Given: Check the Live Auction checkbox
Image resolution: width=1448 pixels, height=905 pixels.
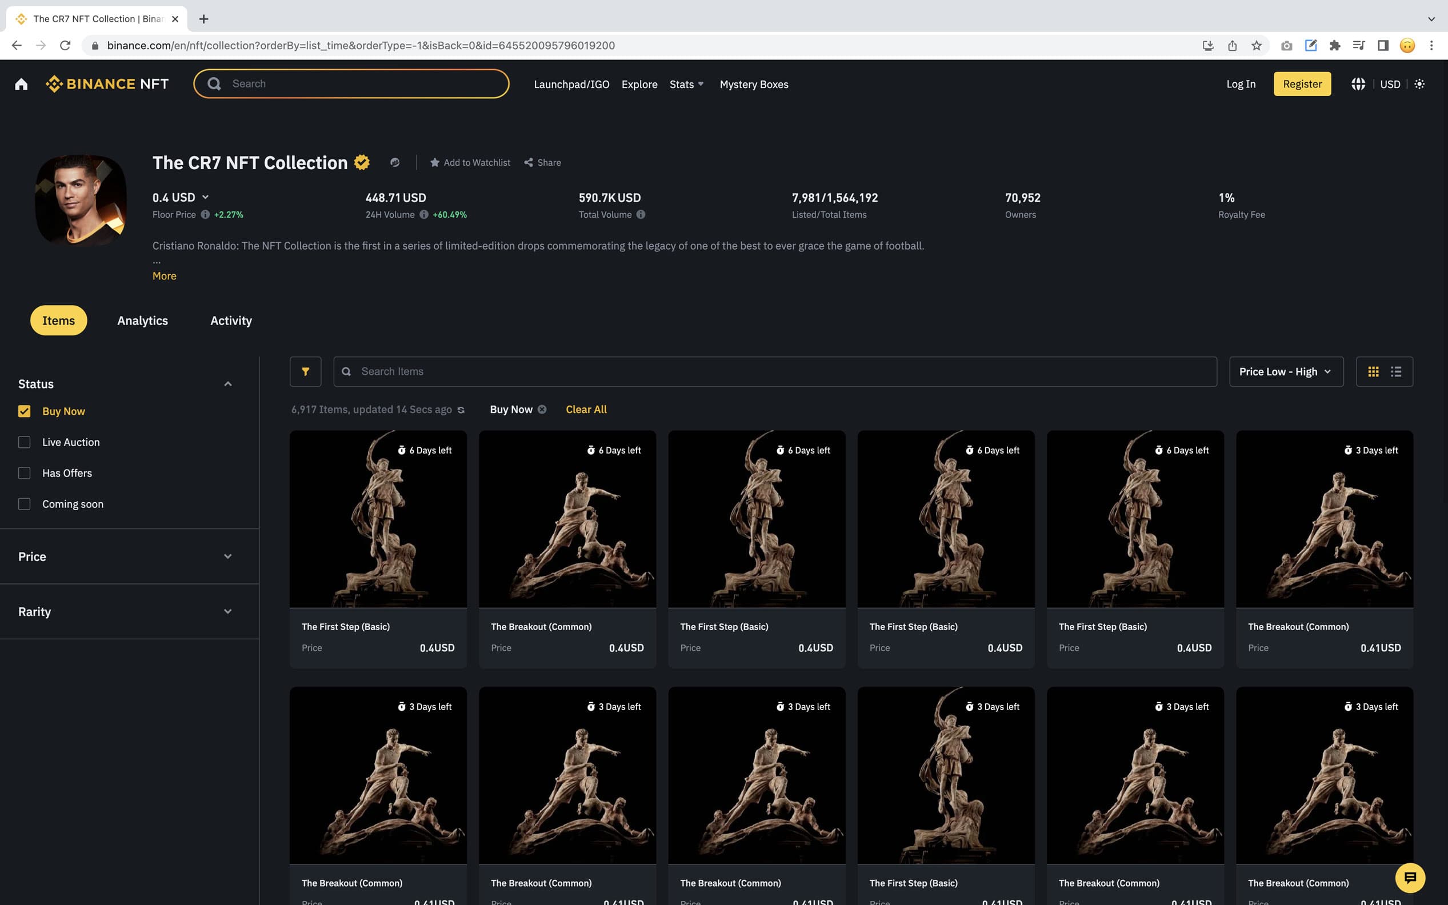Looking at the screenshot, I should [24, 442].
